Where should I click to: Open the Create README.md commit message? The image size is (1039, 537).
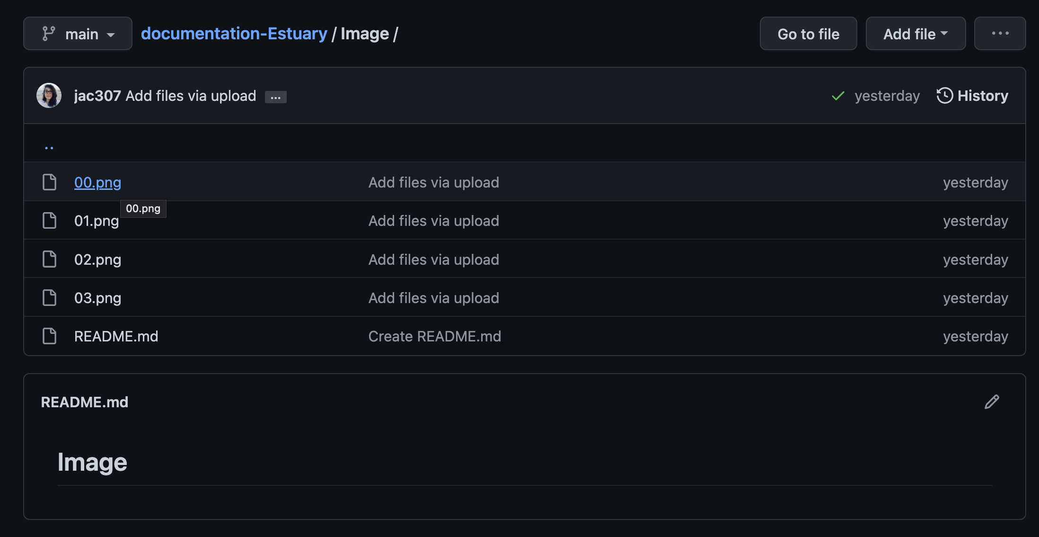435,336
